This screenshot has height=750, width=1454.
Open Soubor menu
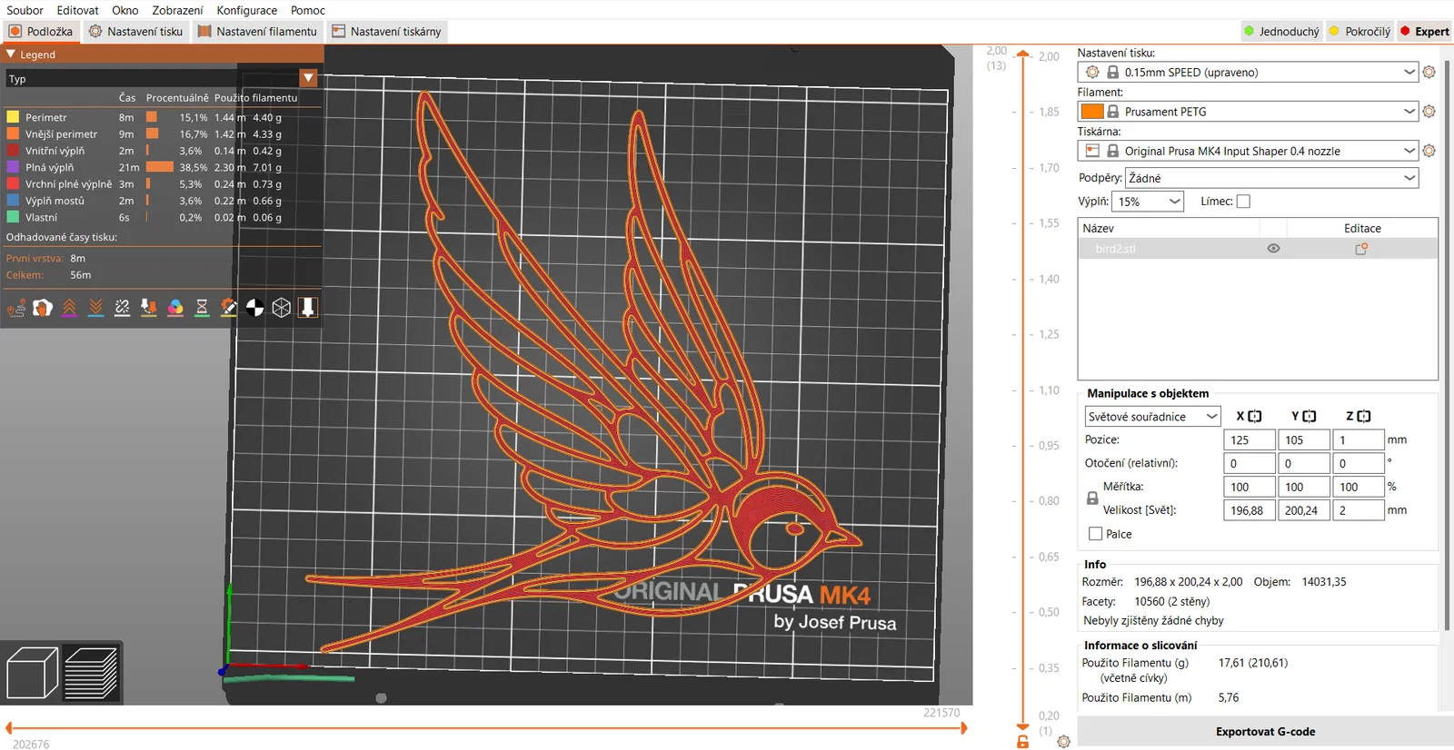[x=25, y=10]
